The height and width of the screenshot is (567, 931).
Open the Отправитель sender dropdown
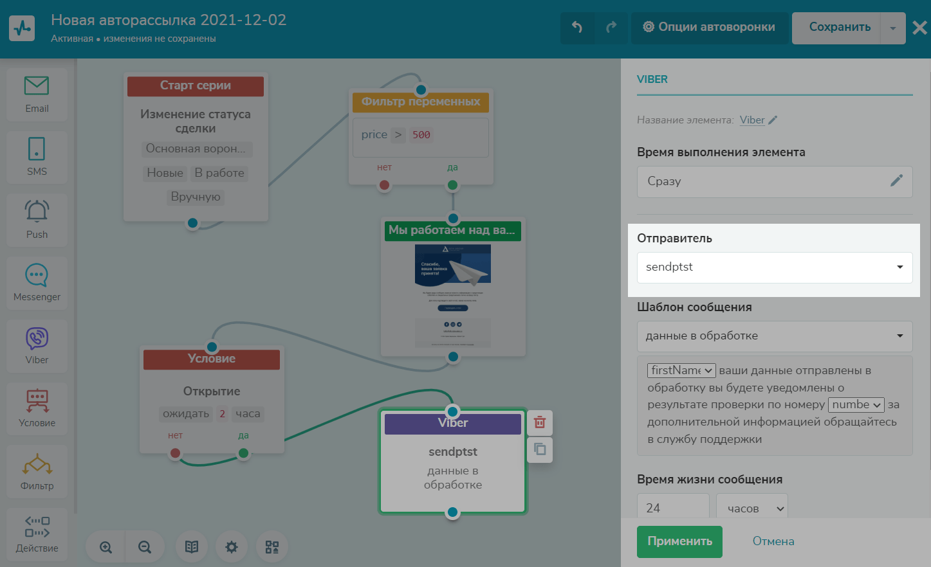pyautogui.click(x=774, y=267)
